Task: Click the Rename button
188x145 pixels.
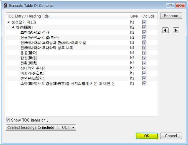Action: (x=171, y=16)
